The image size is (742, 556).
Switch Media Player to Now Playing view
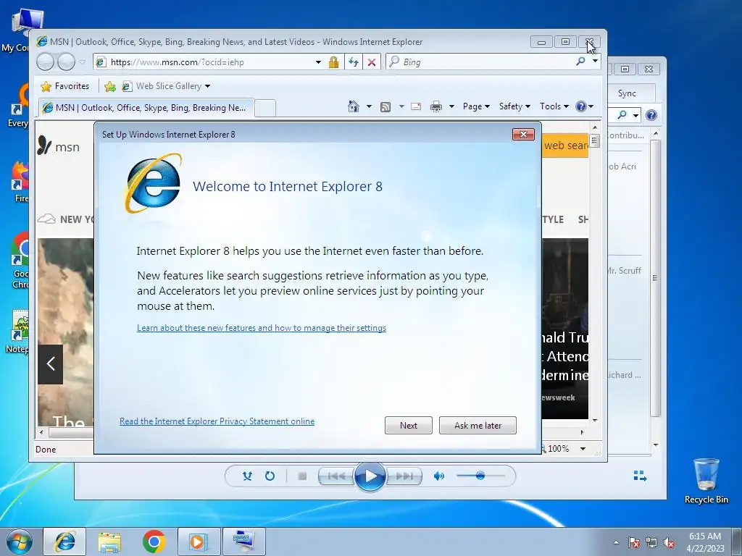point(640,476)
